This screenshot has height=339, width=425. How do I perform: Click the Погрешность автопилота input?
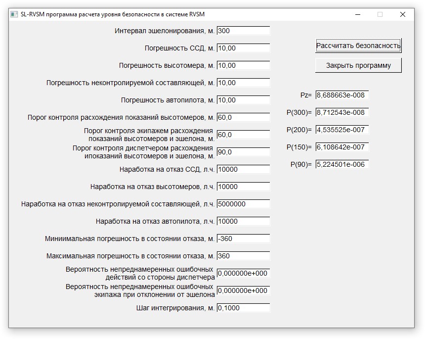click(243, 100)
